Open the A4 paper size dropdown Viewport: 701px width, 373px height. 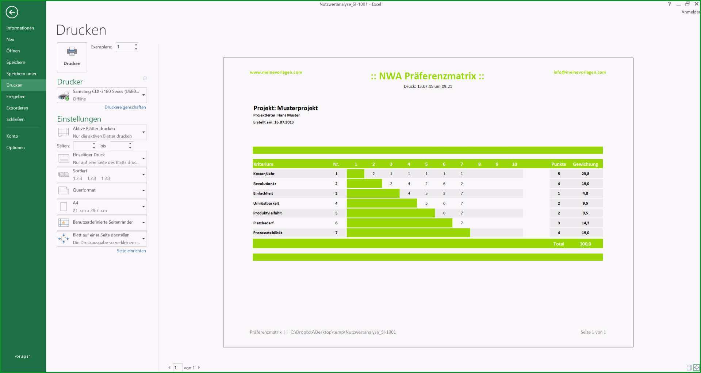pyautogui.click(x=102, y=207)
